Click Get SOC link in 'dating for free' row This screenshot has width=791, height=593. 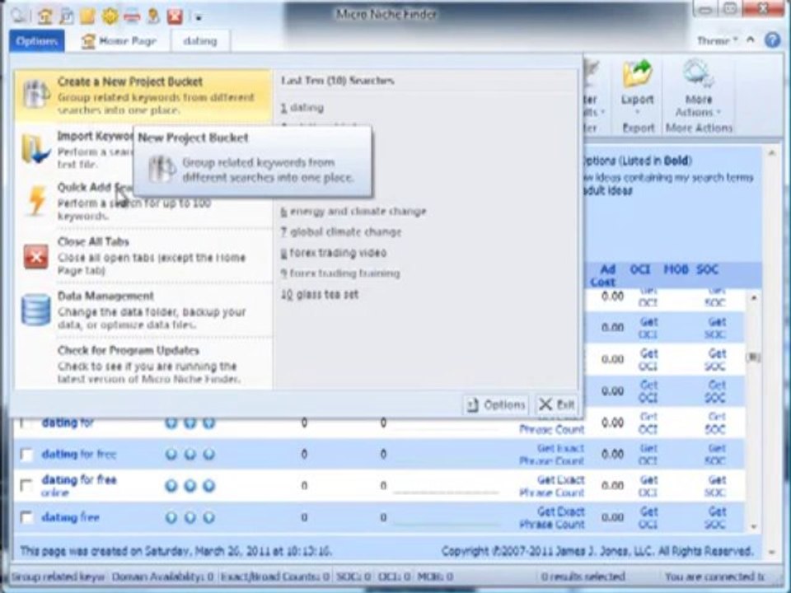coord(716,455)
